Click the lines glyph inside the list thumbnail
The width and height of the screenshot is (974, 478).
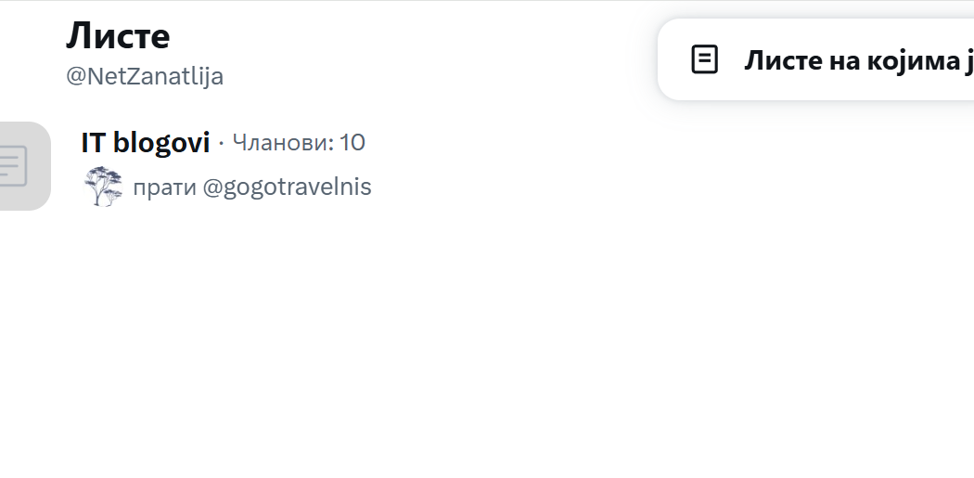[x=13, y=166]
